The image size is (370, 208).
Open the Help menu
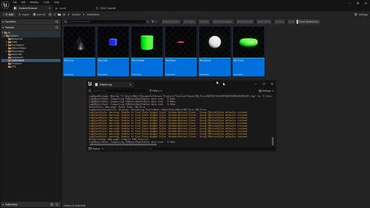(x=57, y=2)
